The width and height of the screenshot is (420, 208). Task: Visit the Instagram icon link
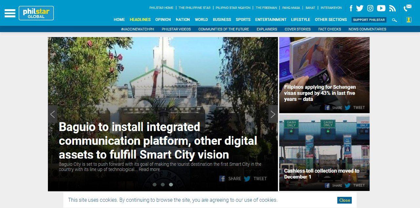[370, 8]
